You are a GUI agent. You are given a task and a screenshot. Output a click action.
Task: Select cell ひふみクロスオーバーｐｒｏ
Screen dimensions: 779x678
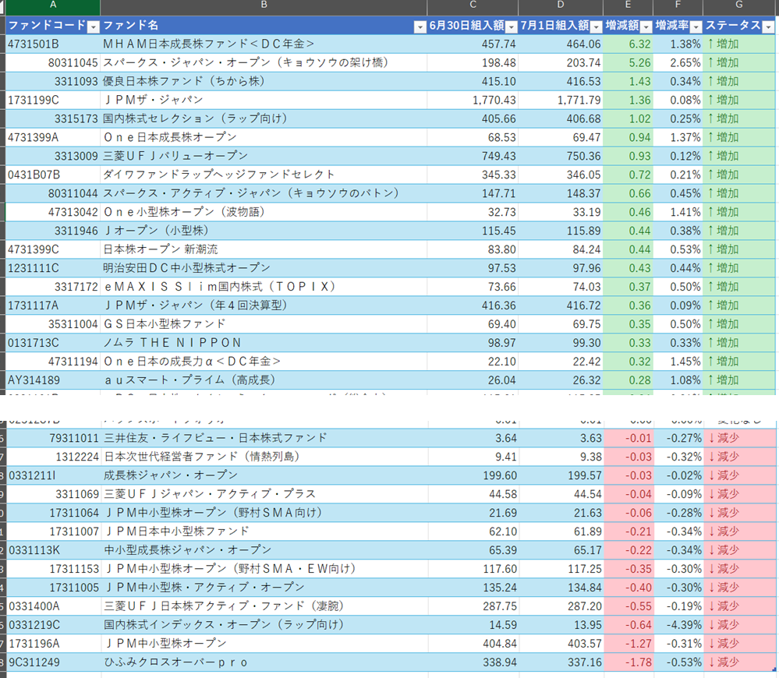[x=265, y=662]
